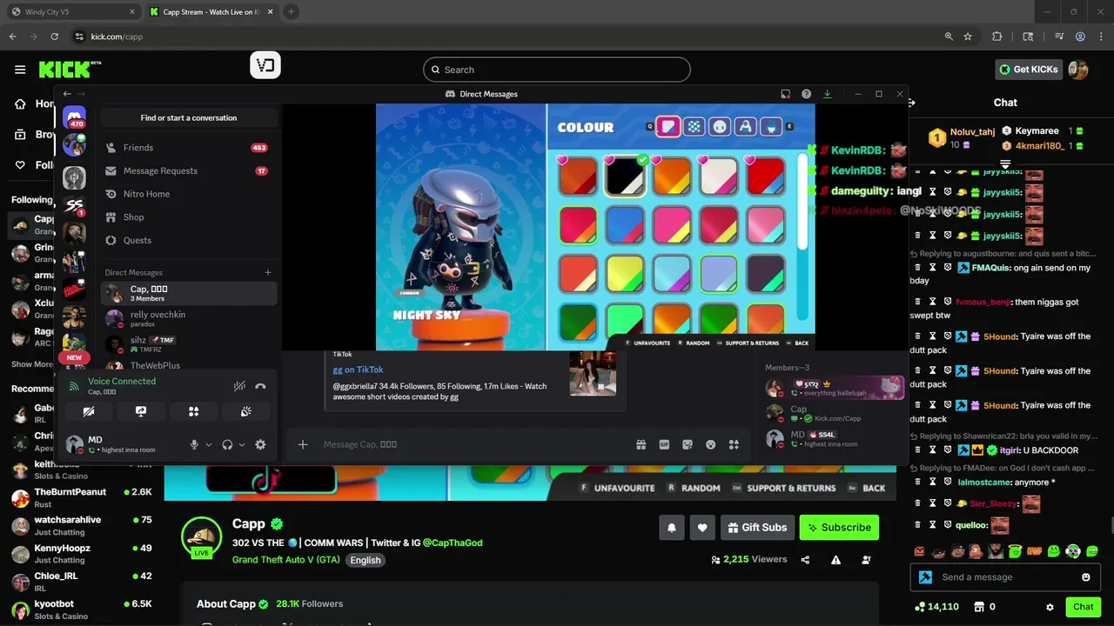Create a new DM with plus icon
Screen dimensions: 1114x626
point(268,272)
